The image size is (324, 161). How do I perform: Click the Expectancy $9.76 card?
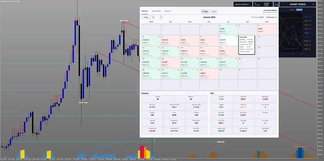click(175, 123)
